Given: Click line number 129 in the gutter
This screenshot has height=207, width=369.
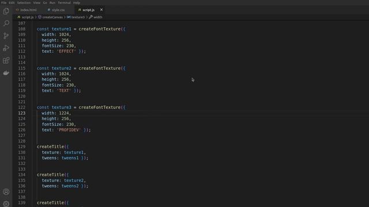Looking at the screenshot, I should [22, 147].
